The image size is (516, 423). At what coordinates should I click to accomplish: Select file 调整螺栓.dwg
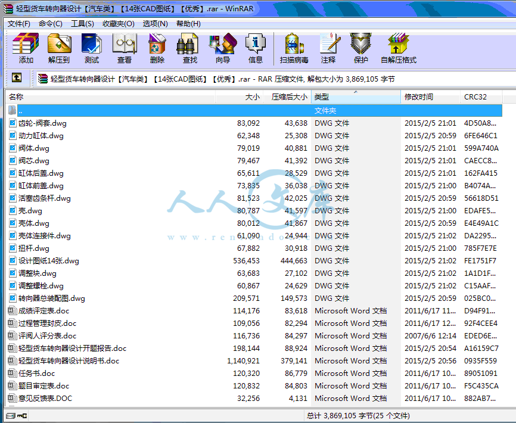coord(41,286)
